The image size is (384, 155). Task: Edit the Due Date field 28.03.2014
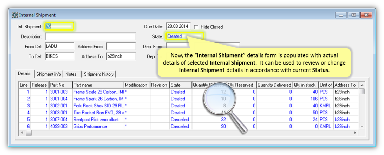[178, 26]
